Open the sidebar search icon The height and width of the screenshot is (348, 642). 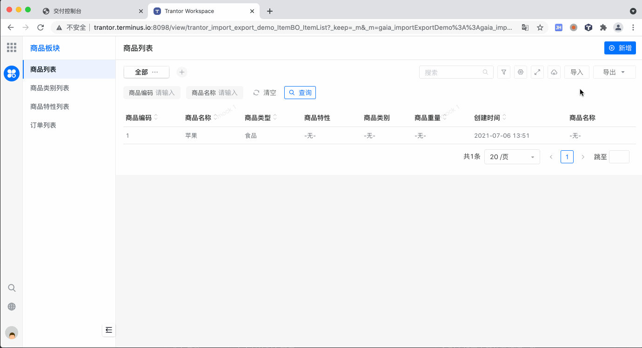tap(12, 288)
